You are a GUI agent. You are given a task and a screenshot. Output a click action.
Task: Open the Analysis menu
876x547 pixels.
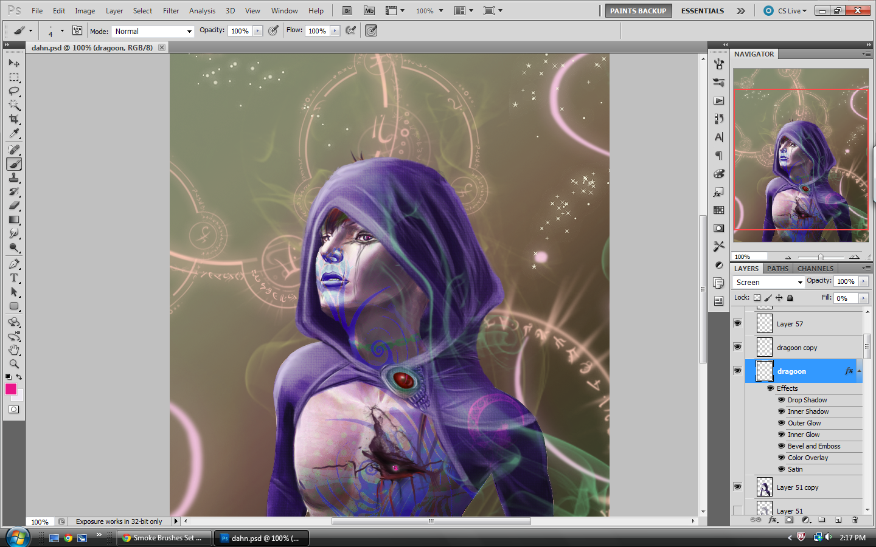[202, 10]
